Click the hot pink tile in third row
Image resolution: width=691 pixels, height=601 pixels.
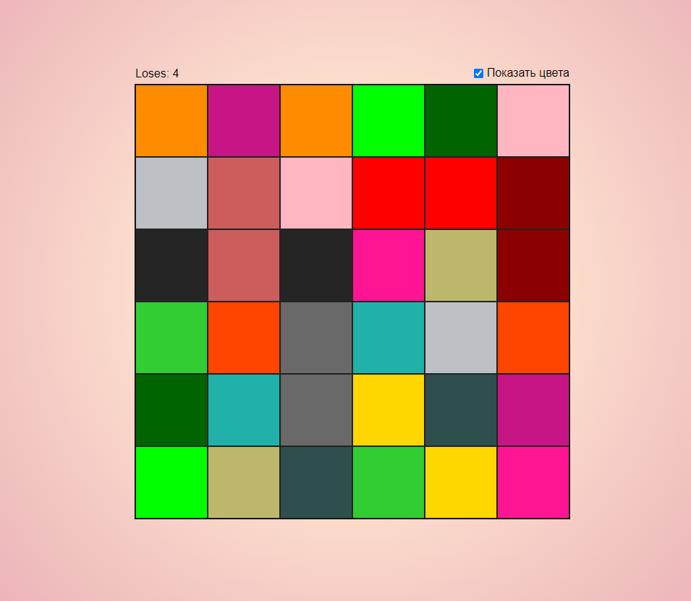[388, 265]
